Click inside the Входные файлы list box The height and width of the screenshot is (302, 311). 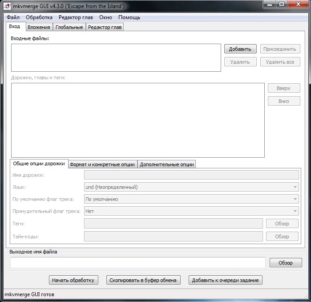[x=116, y=57]
